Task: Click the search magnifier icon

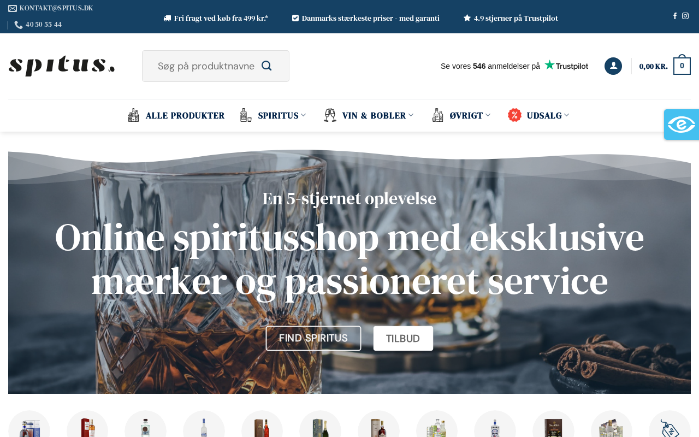Action: (266, 66)
